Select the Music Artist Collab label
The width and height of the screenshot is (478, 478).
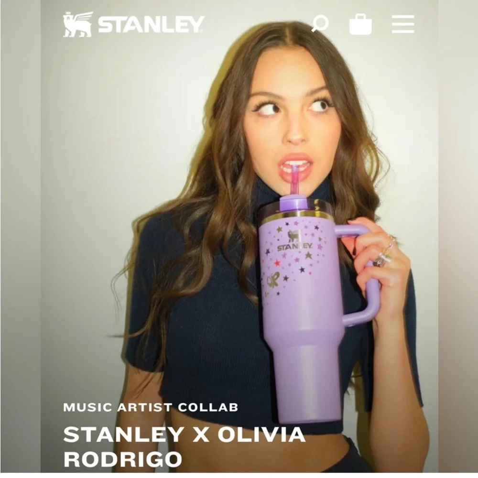click(151, 407)
